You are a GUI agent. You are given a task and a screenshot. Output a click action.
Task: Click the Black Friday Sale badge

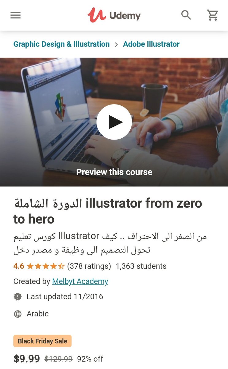click(42, 341)
